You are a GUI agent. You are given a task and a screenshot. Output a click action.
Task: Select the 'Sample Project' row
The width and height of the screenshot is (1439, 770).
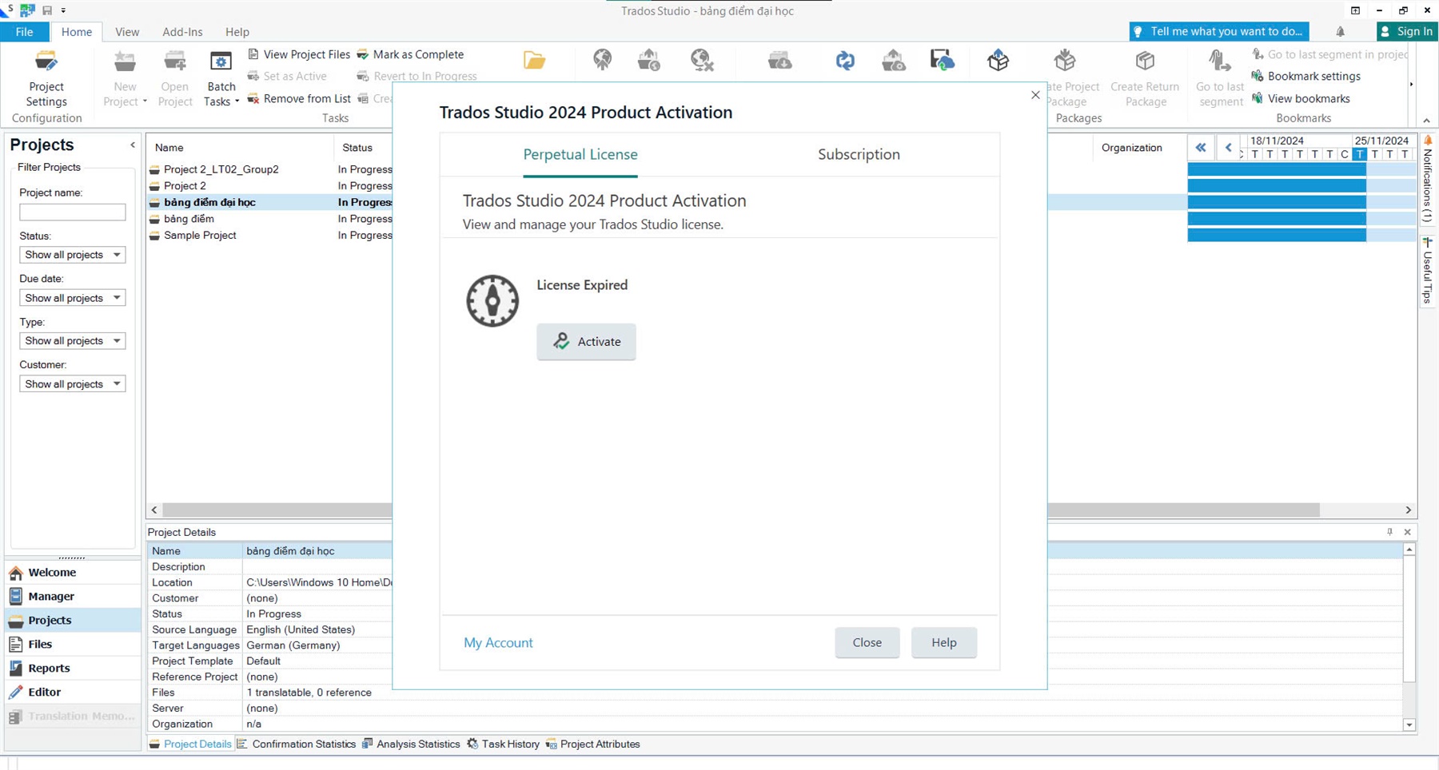[x=200, y=236]
